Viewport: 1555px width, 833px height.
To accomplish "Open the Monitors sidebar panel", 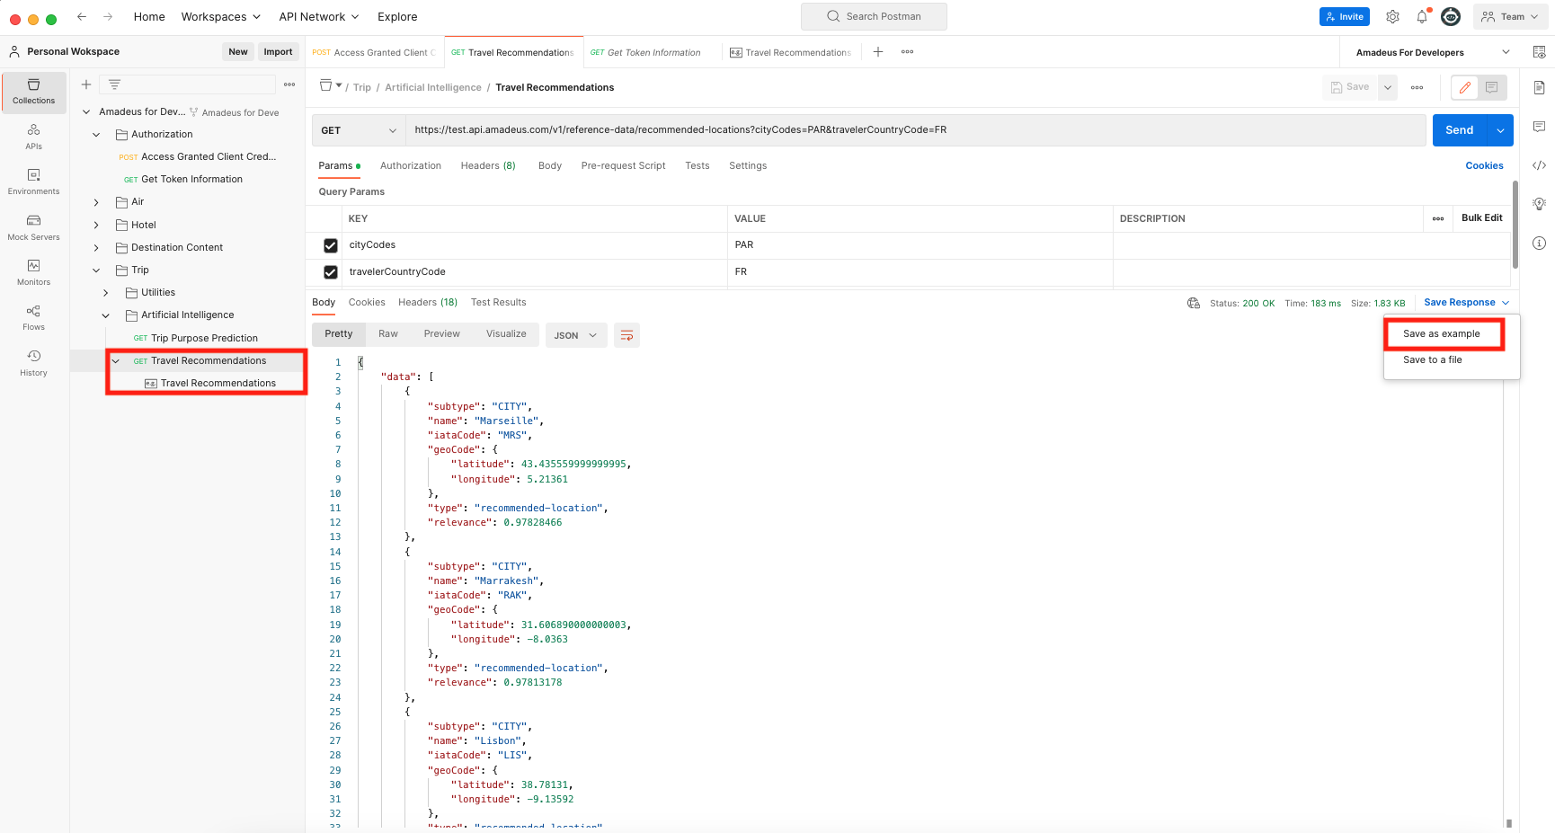I will [34, 272].
